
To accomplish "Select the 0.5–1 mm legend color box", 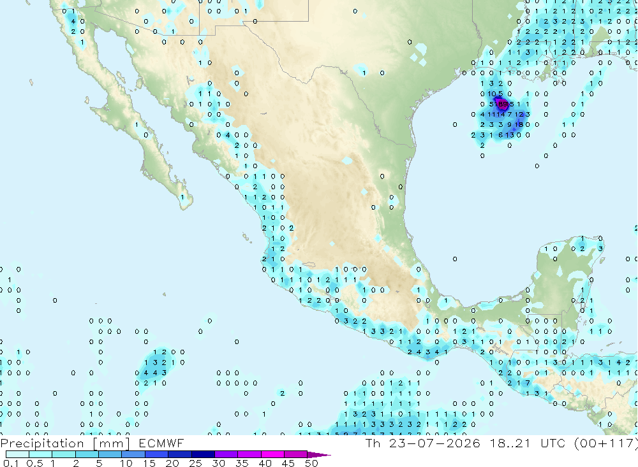I will pyautogui.click(x=41, y=454).
